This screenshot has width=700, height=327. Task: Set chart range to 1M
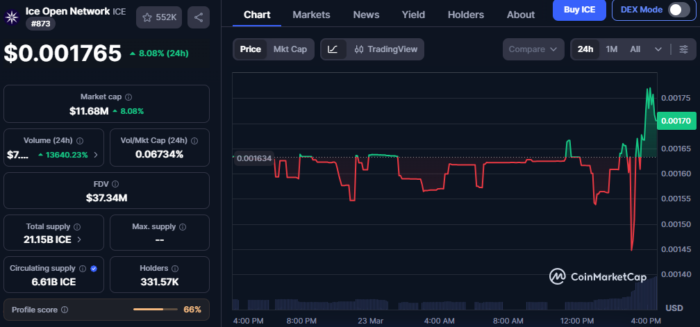point(612,49)
